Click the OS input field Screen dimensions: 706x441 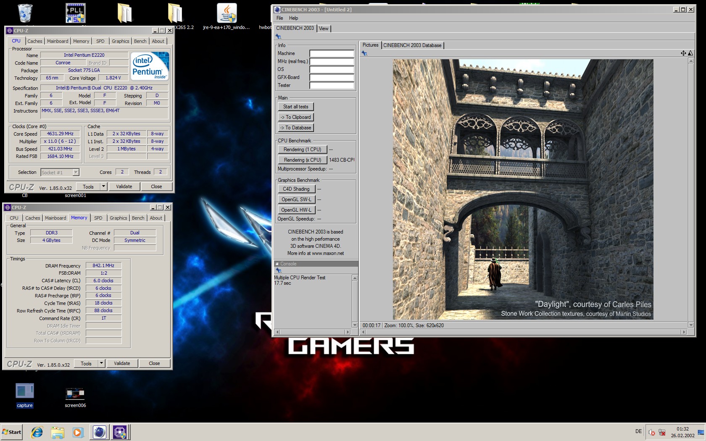(332, 69)
